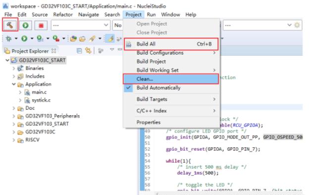Click the green Run icon in second toolbar

click(x=24, y=39)
